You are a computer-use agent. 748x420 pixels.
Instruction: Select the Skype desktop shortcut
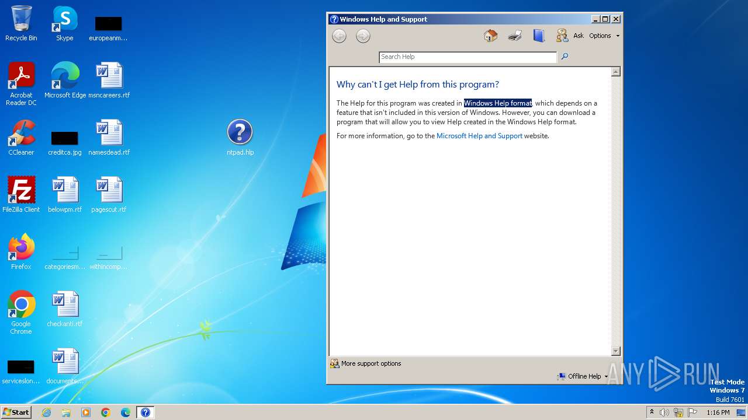pos(65,23)
